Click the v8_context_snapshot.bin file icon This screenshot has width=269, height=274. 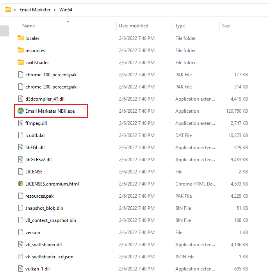tap(21, 220)
